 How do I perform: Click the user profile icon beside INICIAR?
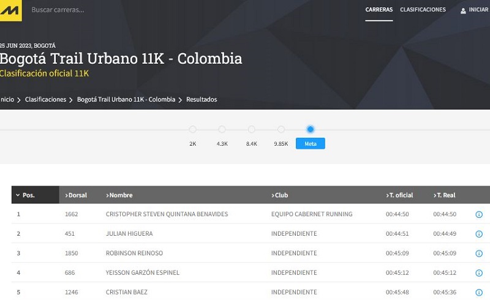[x=463, y=10]
